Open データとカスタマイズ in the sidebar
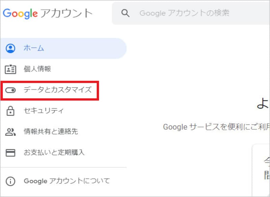This screenshot has height=197, width=270. [57, 90]
